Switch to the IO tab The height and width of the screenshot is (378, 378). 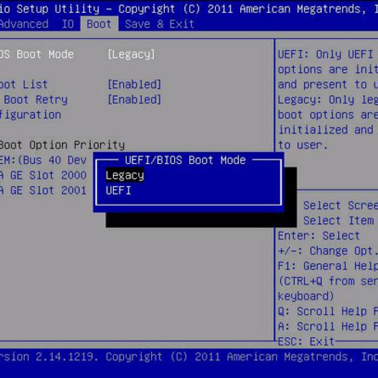pyautogui.click(x=68, y=24)
